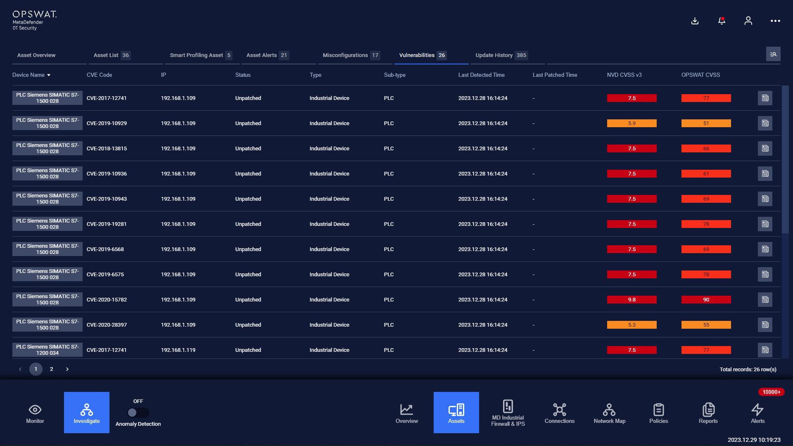The image size is (793, 446).
Task: Open details icon for CVE-2019-6568 row
Action: click(x=765, y=249)
